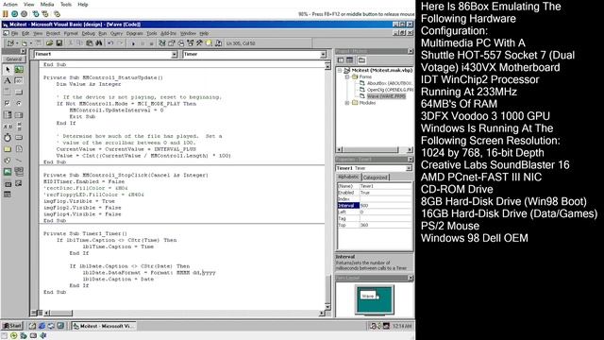Select the OpenDlg form in Project Explorer

(x=390, y=90)
